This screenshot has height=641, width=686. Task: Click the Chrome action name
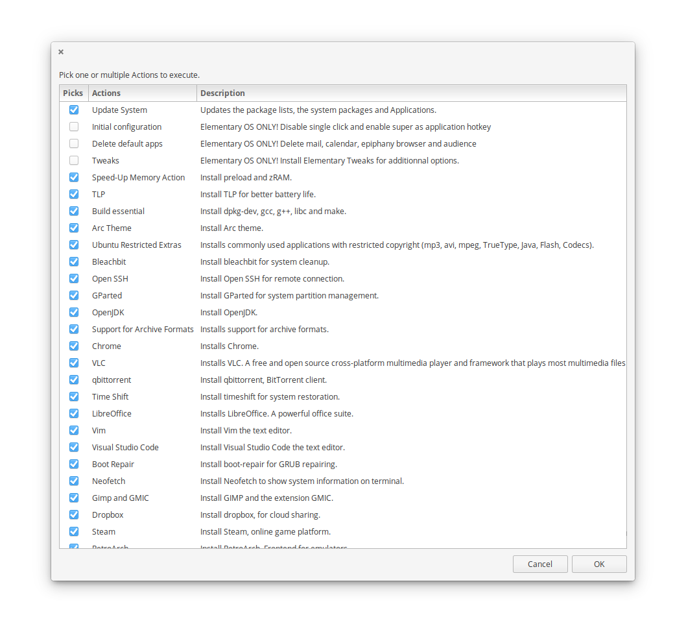106,346
